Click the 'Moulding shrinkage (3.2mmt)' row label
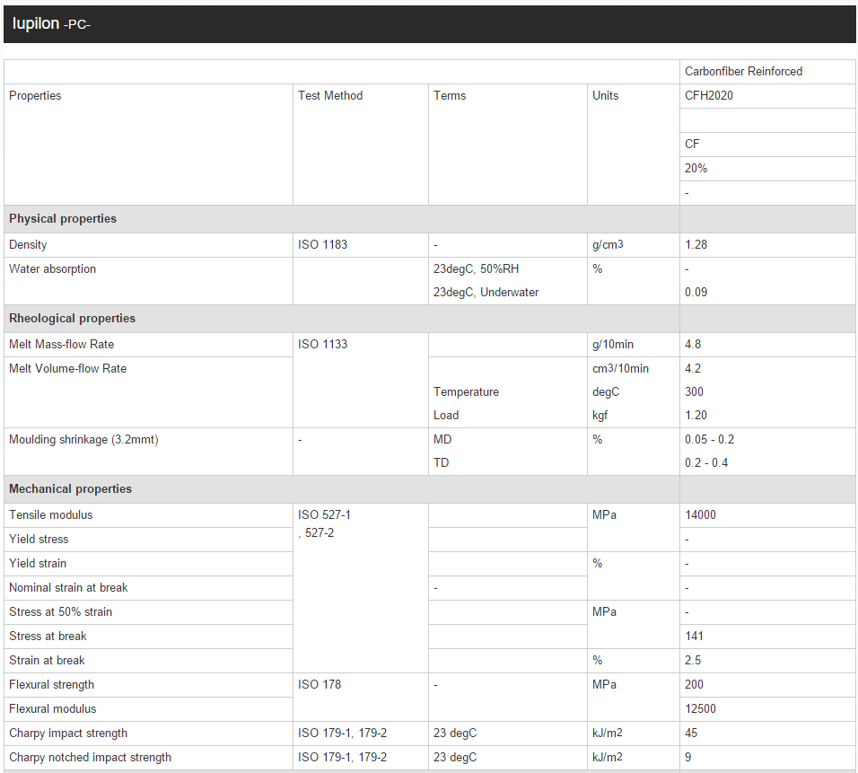Viewport: 858px width, 773px height. pos(83,440)
